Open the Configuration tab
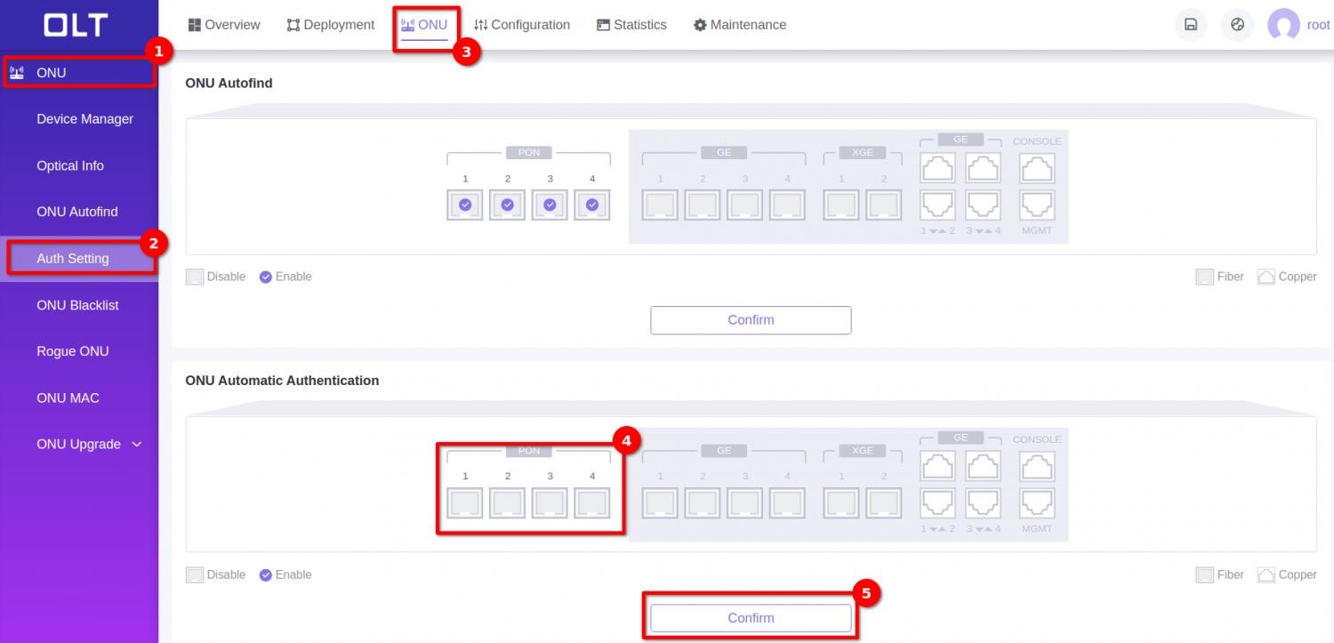 tap(522, 25)
